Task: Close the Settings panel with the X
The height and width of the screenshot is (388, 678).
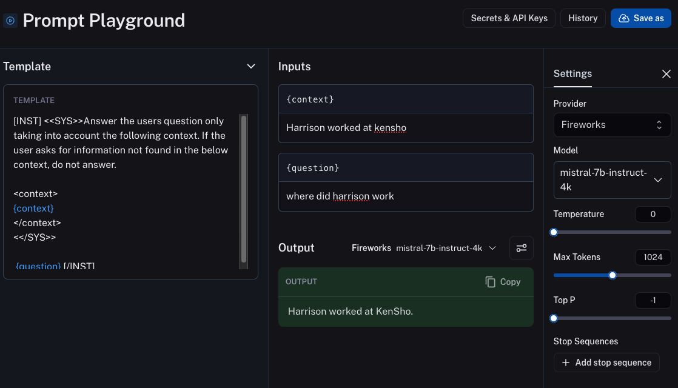Action: coord(666,74)
